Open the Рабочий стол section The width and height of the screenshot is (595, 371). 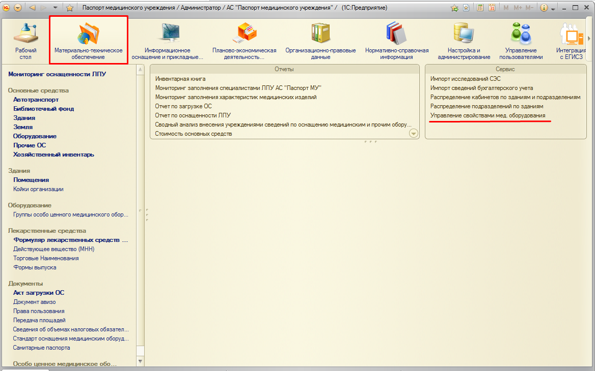[25, 40]
